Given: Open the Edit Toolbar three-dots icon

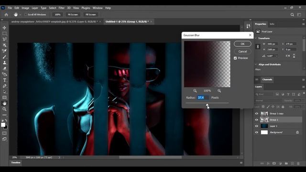Looking at the screenshot, I should (4, 115).
